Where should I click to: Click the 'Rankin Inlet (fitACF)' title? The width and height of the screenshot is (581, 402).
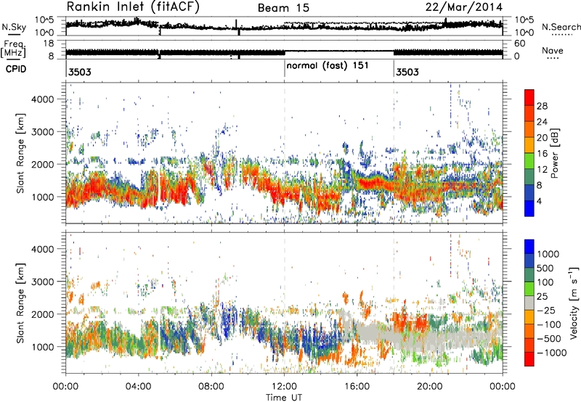point(133,7)
